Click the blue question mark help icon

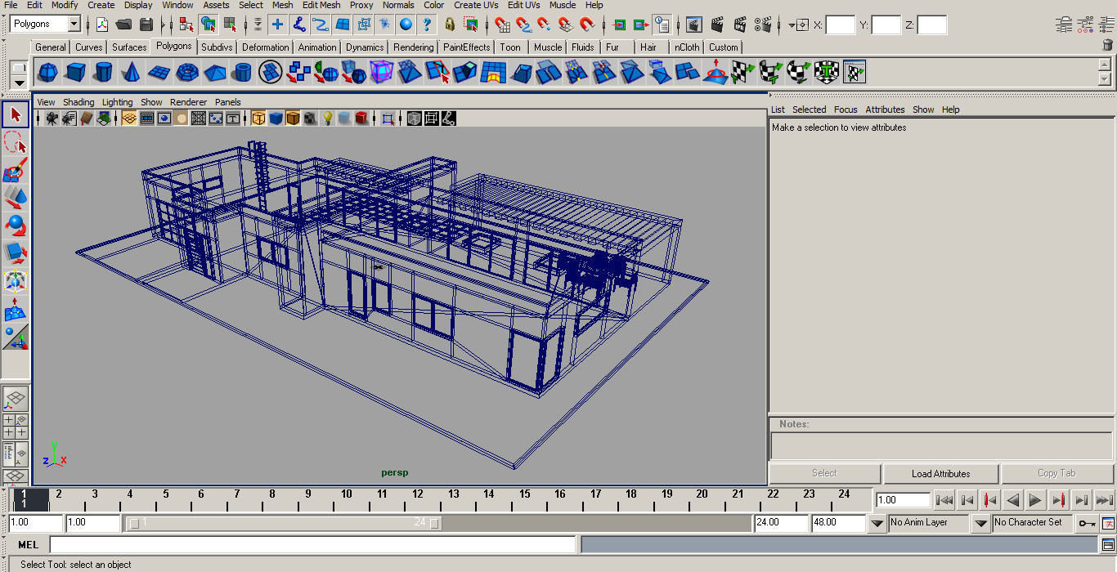pyautogui.click(x=427, y=24)
